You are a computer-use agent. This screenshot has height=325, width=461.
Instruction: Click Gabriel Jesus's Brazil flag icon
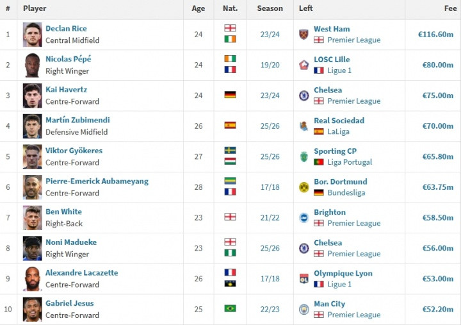pyautogui.click(x=230, y=308)
